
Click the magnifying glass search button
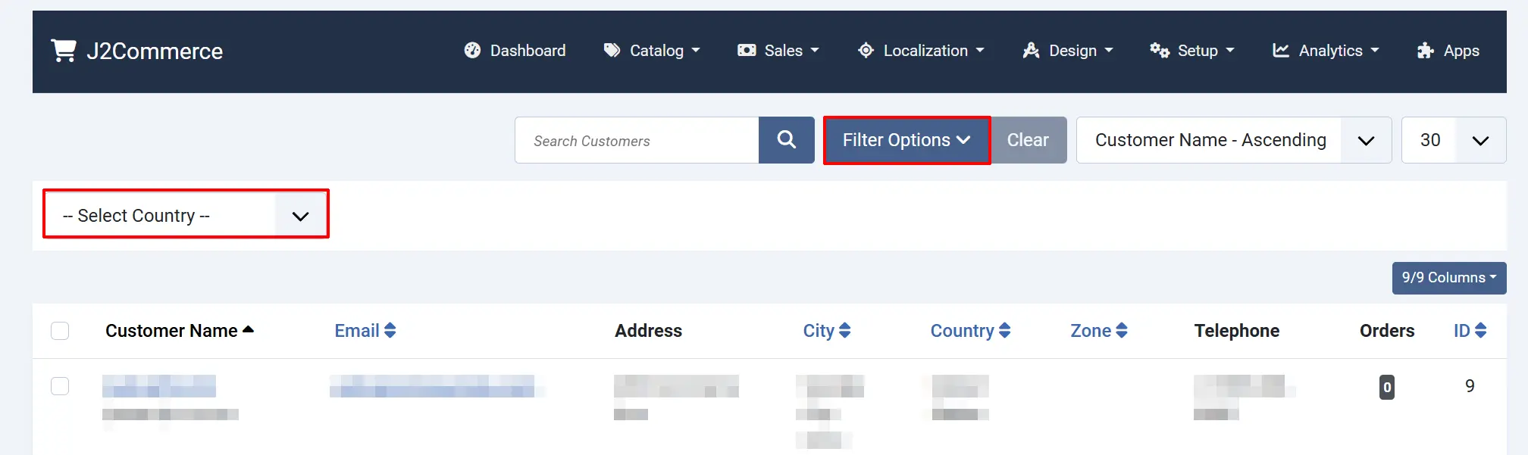pyautogui.click(x=787, y=140)
